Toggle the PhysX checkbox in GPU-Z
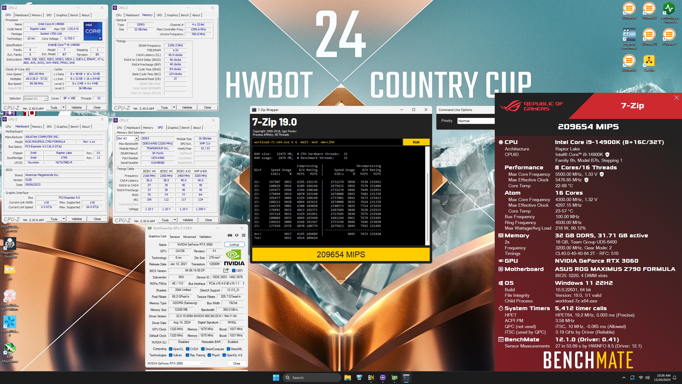682x384 pixels. tap(209, 355)
